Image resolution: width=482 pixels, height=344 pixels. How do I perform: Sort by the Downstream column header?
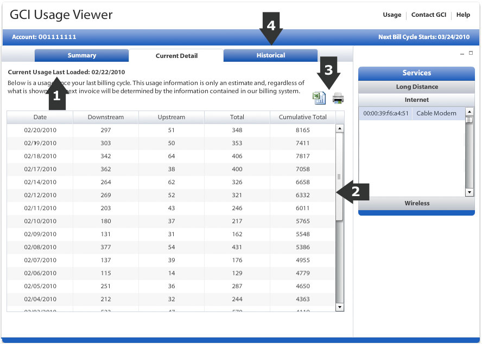106,117
